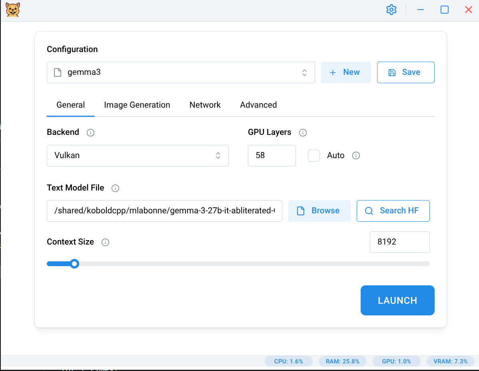Click the Text Model File info icon
Image resolution: width=479 pixels, height=371 pixels.
pyautogui.click(x=116, y=188)
